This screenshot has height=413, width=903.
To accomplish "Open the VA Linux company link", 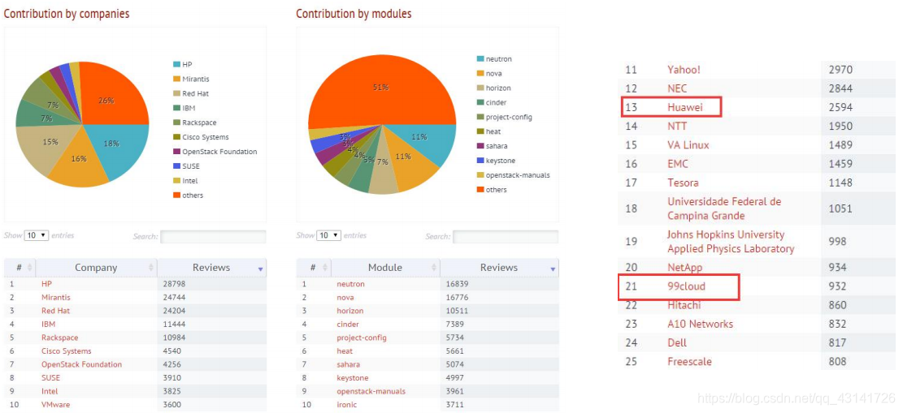I will 688,145.
